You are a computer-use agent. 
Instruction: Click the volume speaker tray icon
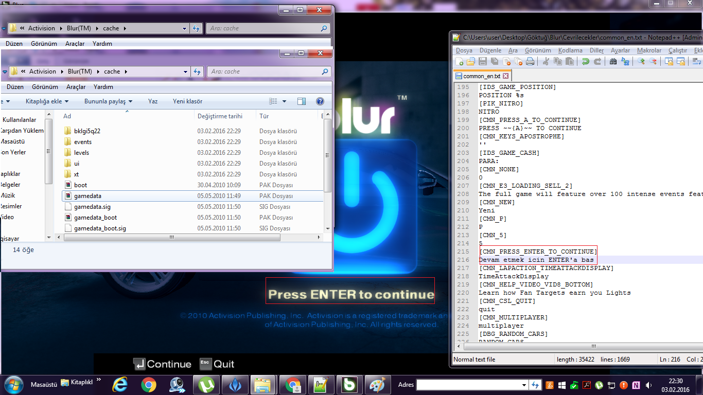click(x=647, y=385)
